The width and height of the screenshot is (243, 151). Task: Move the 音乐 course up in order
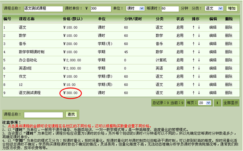click(x=194, y=44)
